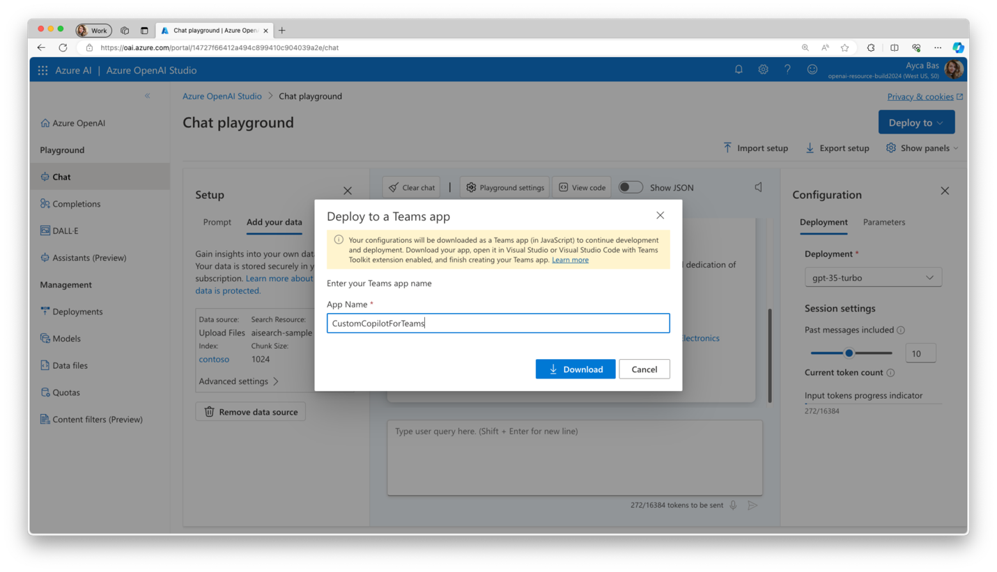Open the Deploy to dropdown
The height and width of the screenshot is (572, 997).
[916, 122]
